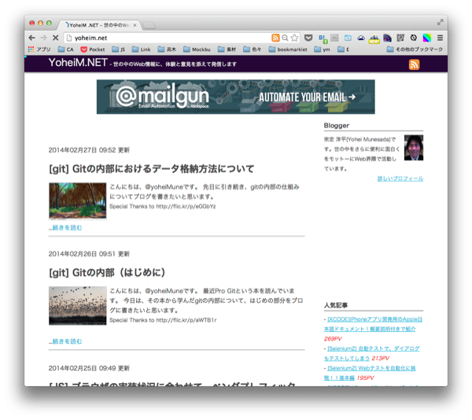Open the QR code extension
Image resolution: width=472 pixels, height=420 pixels.
(400, 38)
